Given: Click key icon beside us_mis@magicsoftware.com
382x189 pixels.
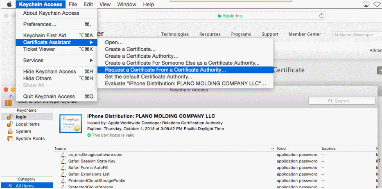Looking at the screenshot, I should tap(63, 155).
